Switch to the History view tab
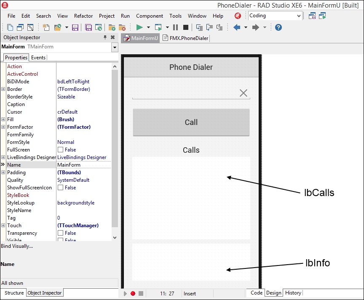Viewport: 364px width, 300px height. coord(293,293)
